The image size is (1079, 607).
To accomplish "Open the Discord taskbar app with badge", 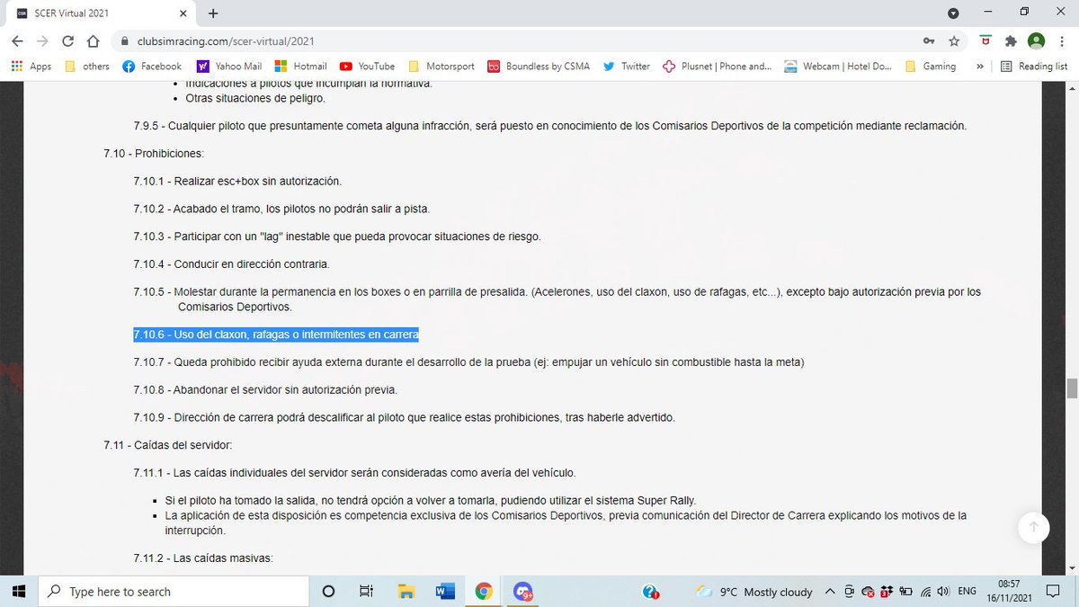I will coord(523,591).
